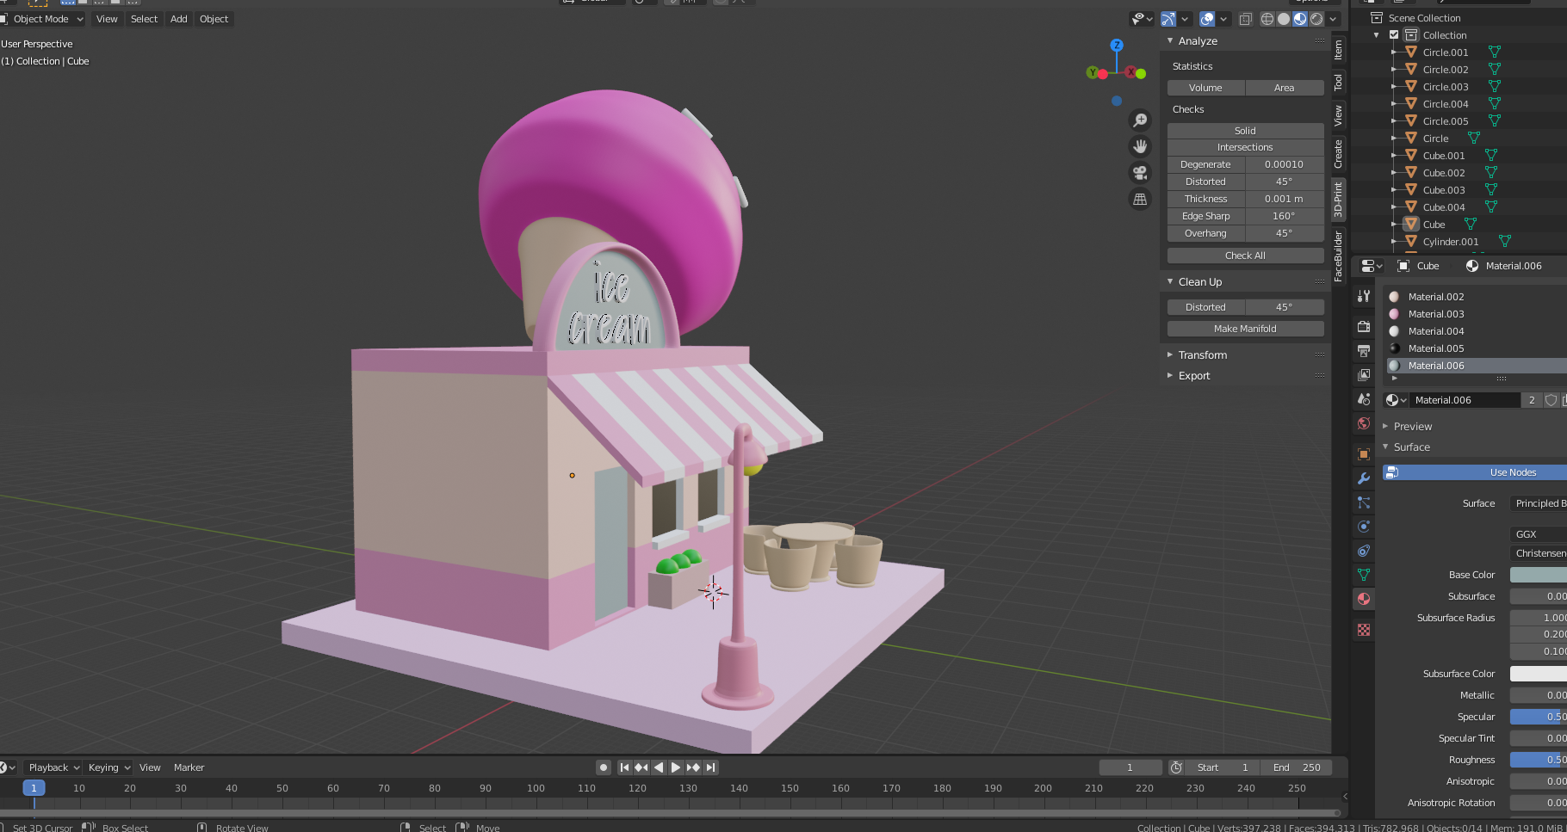
Task: Switch to the 3D-Print sidebar tab
Action: pos(1338,199)
